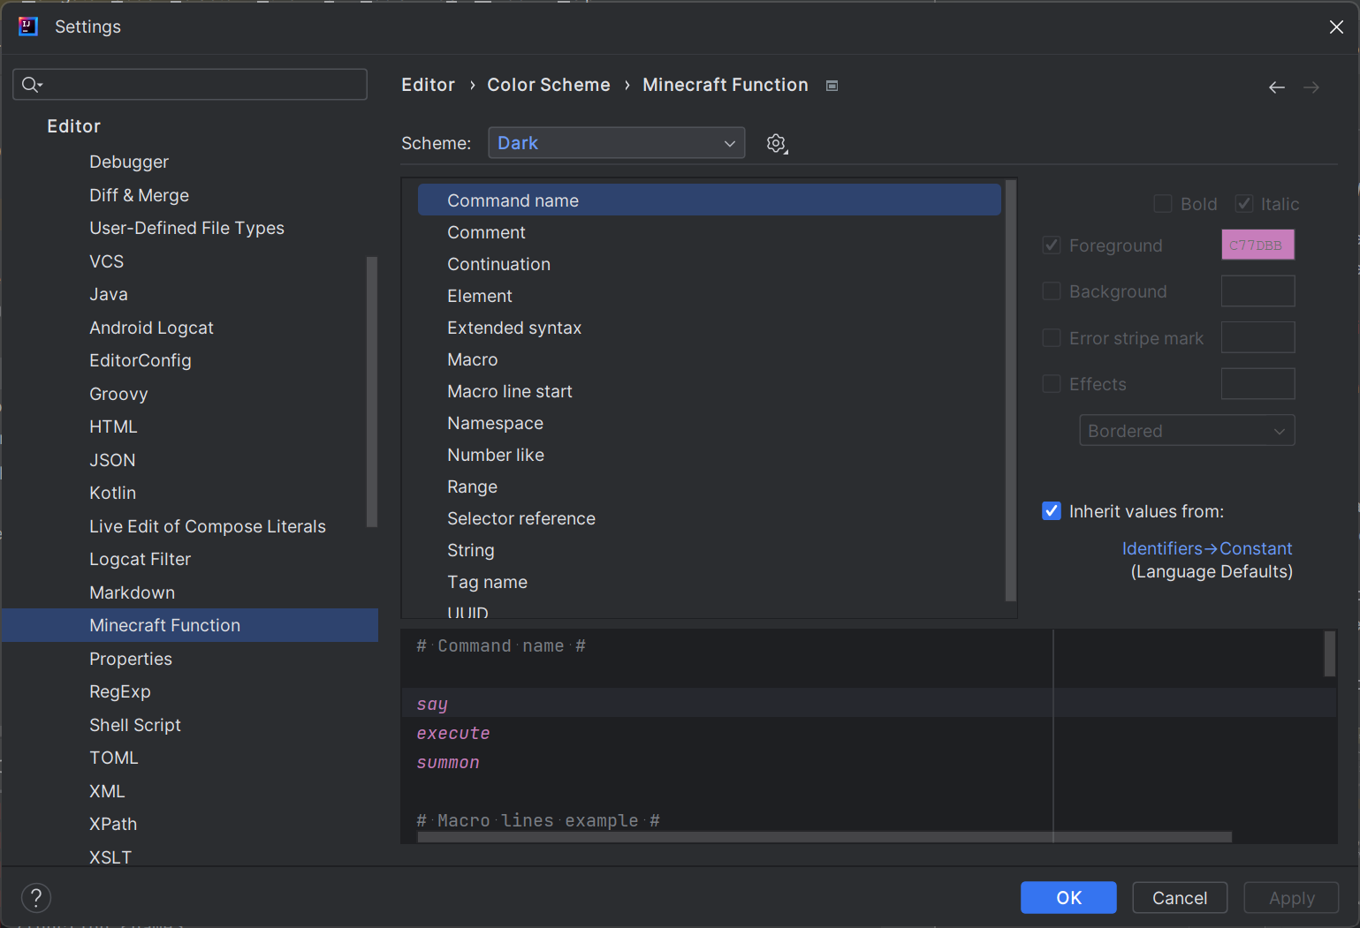Open EditorConfig color settings
The width and height of the screenshot is (1360, 928).
pos(141,360)
